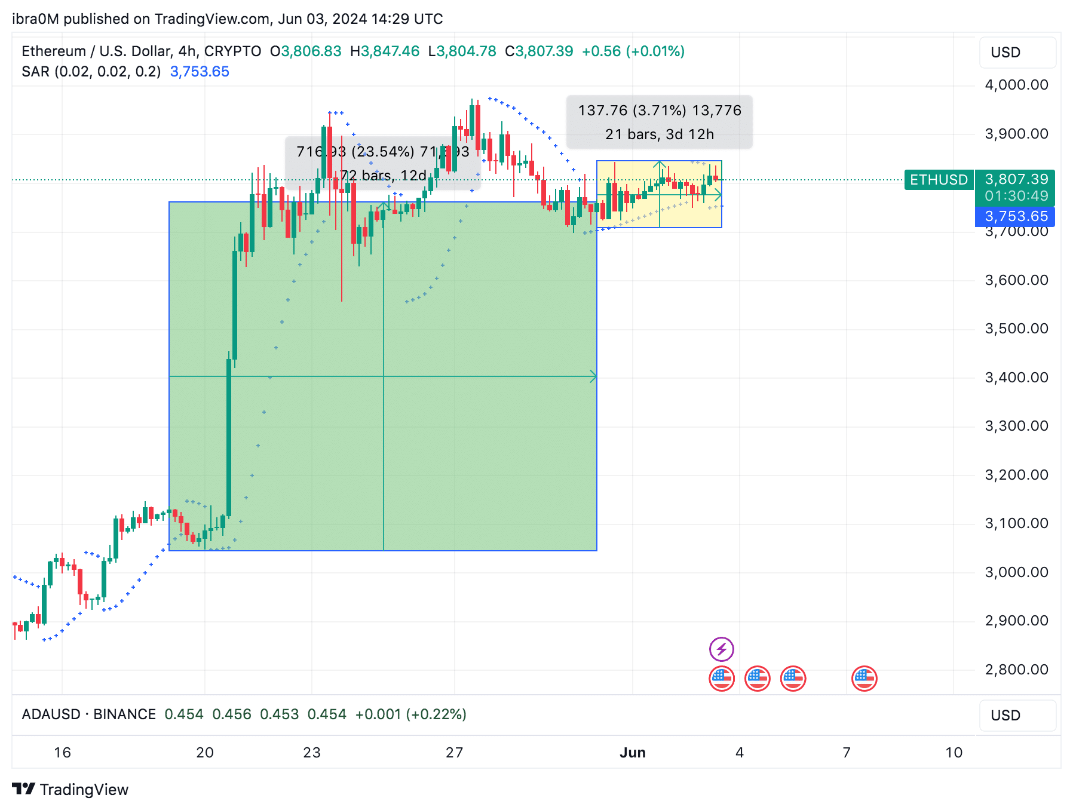Click the blue SAR value label 3,753.65
Screen dimensions: 1073x810
[1016, 216]
